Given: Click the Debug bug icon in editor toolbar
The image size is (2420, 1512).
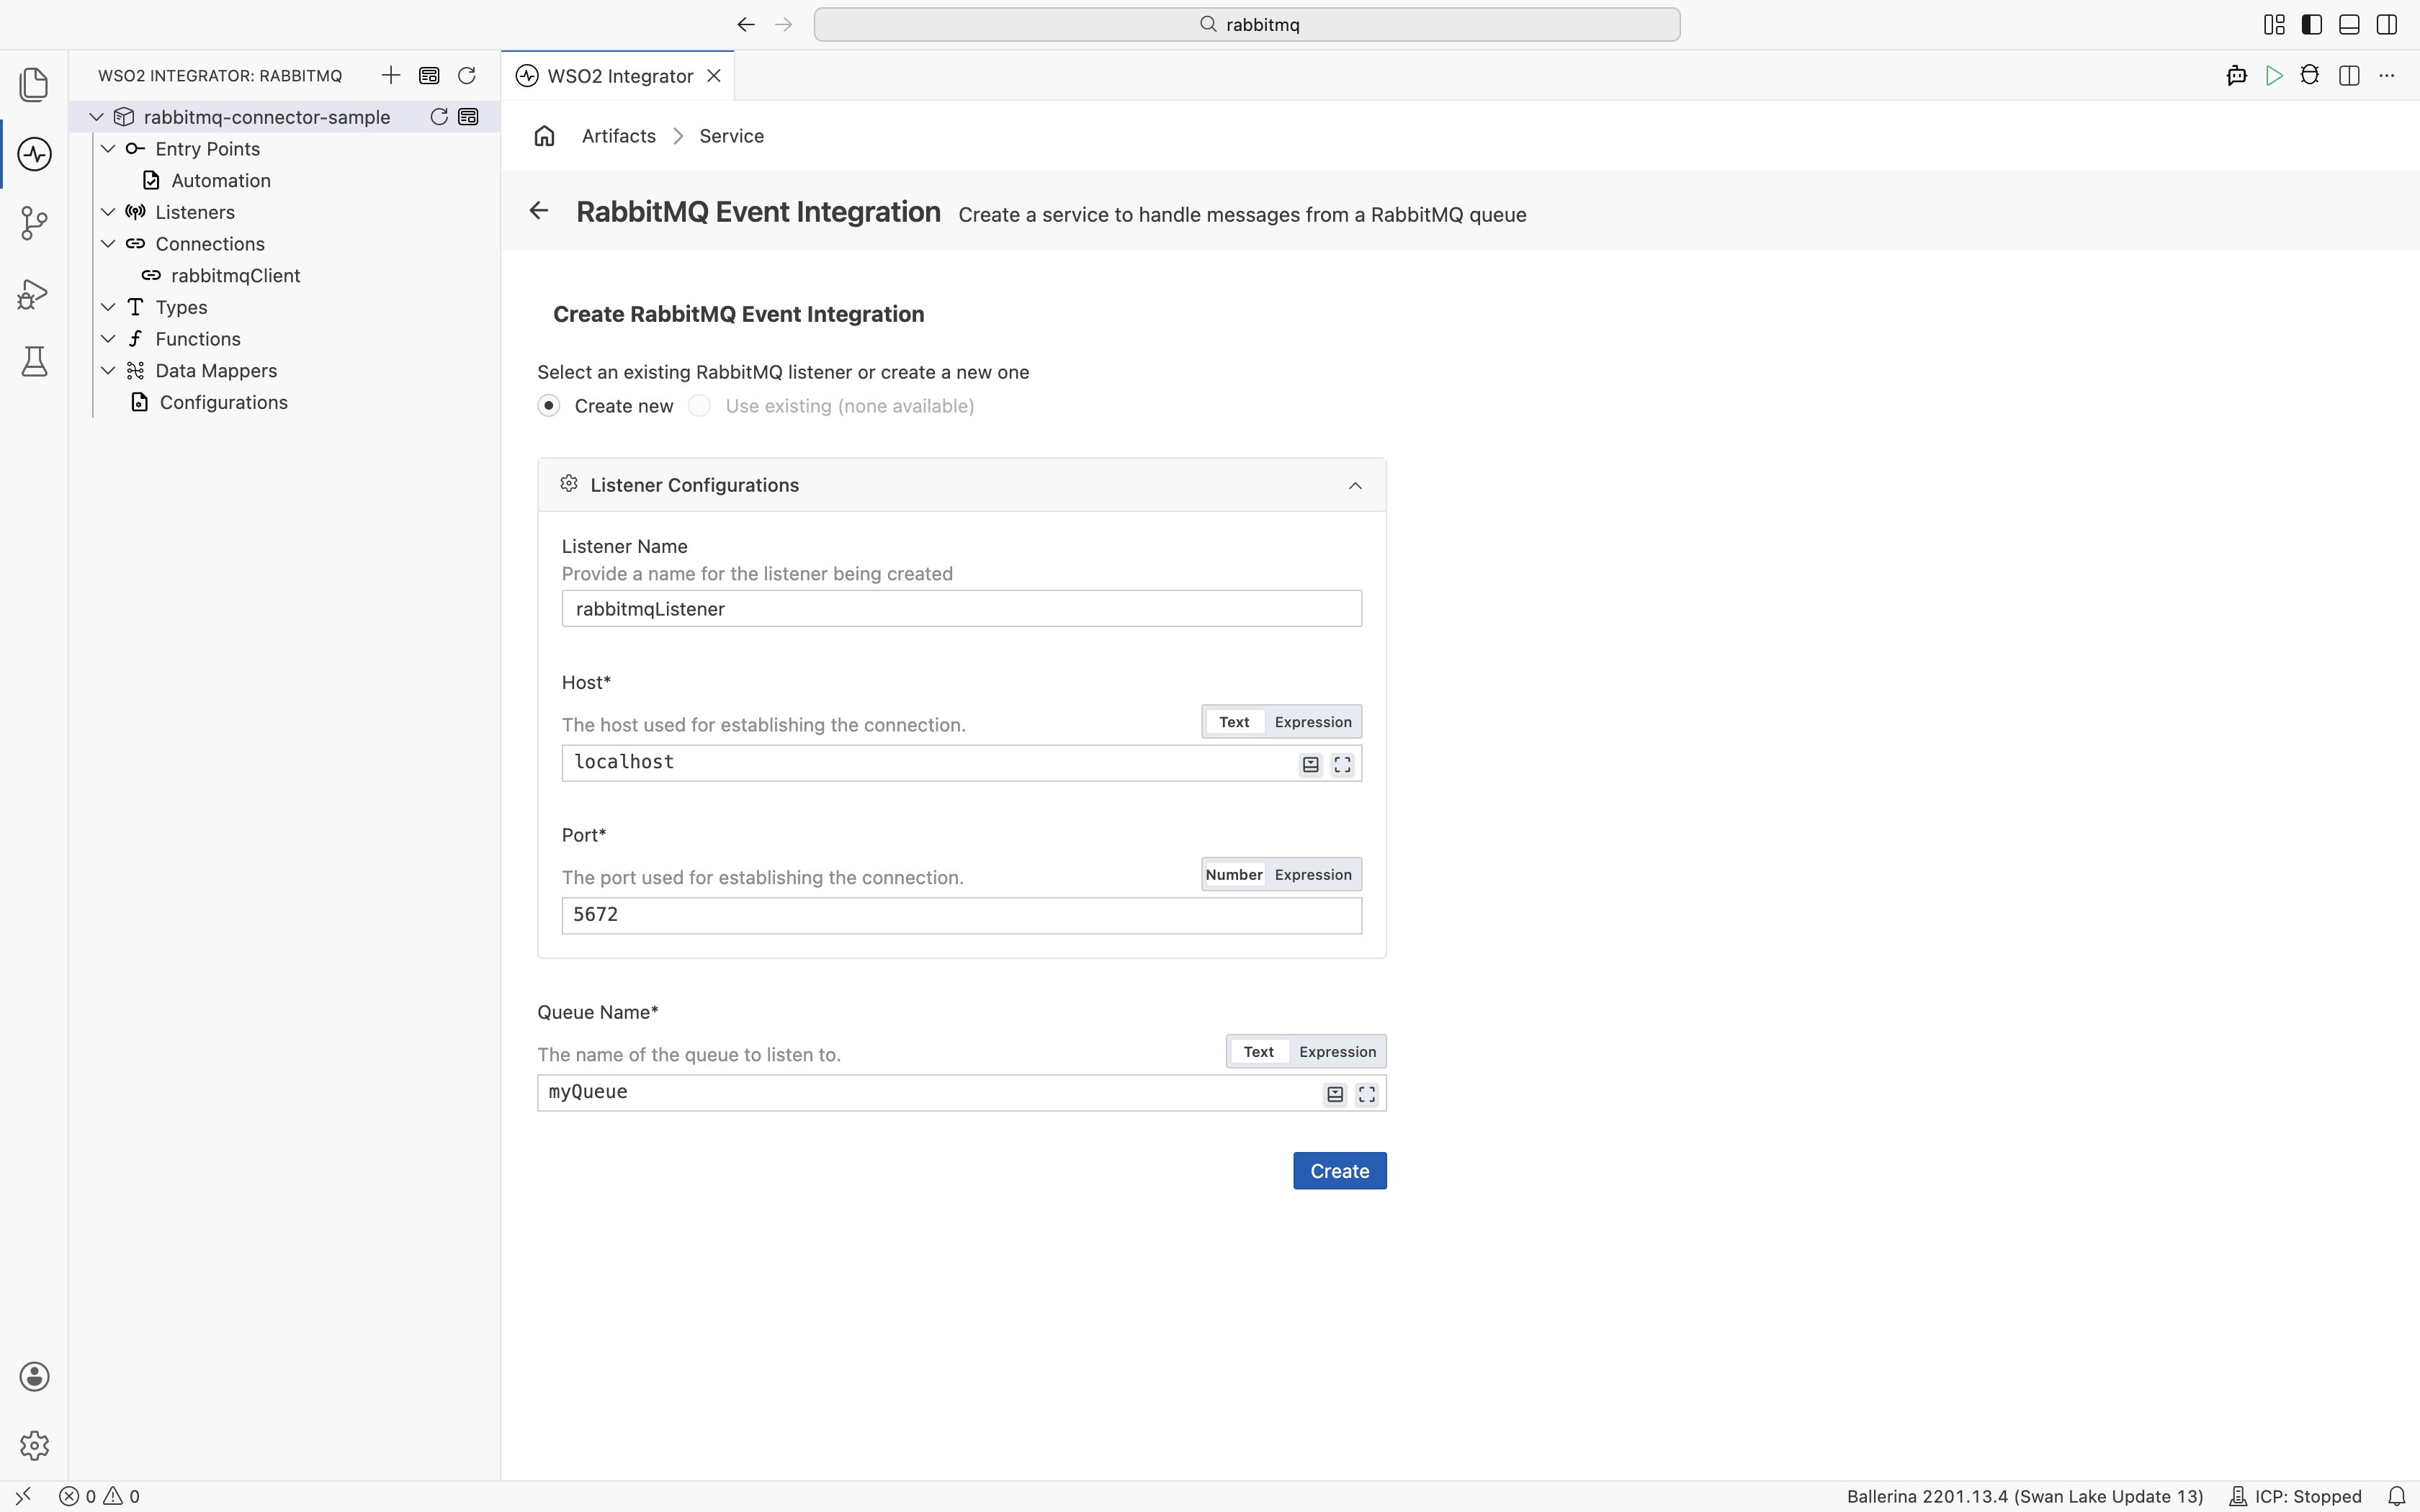Looking at the screenshot, I should click(x=2310, y=76).
